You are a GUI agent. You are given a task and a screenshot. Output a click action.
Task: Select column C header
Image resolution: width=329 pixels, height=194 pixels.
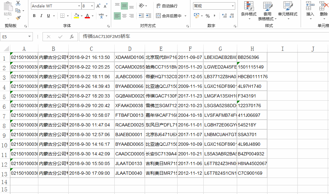pos(91,49)
